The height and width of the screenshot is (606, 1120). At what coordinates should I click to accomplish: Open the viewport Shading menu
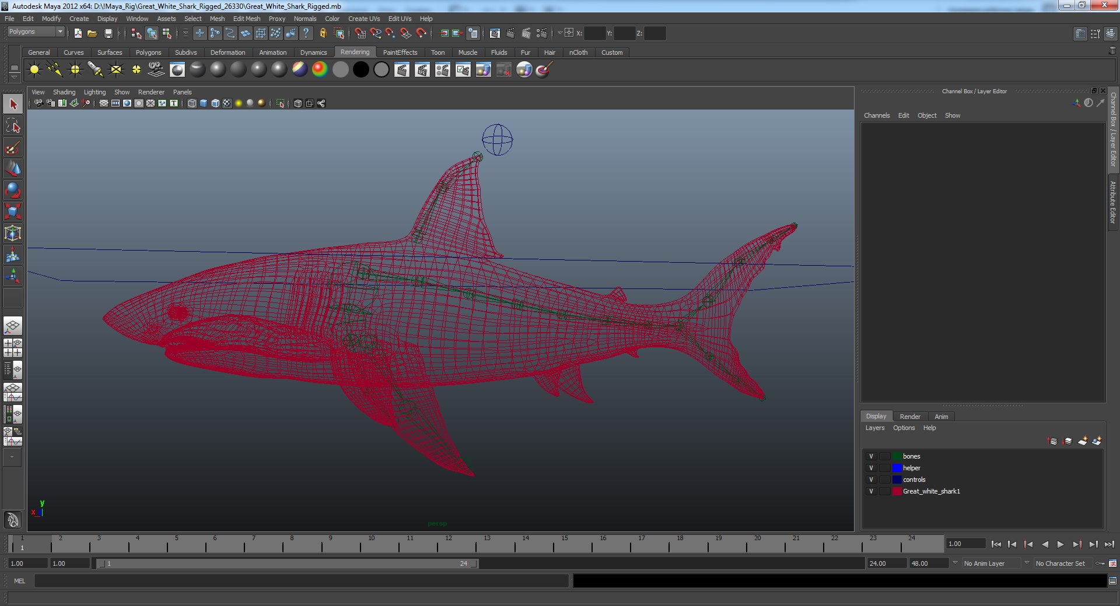pos(64,92)
